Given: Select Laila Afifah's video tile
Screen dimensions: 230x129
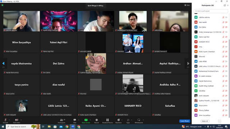Looking at the screenshot, I should [x=170, y=21].
